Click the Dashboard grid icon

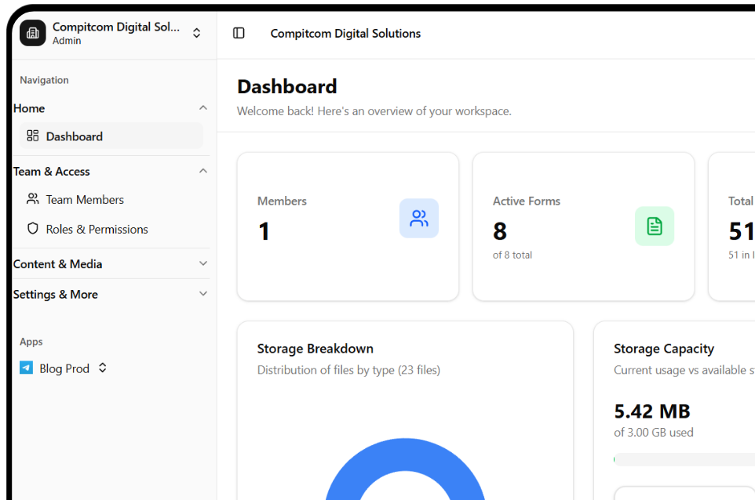(x=33, y=136)
